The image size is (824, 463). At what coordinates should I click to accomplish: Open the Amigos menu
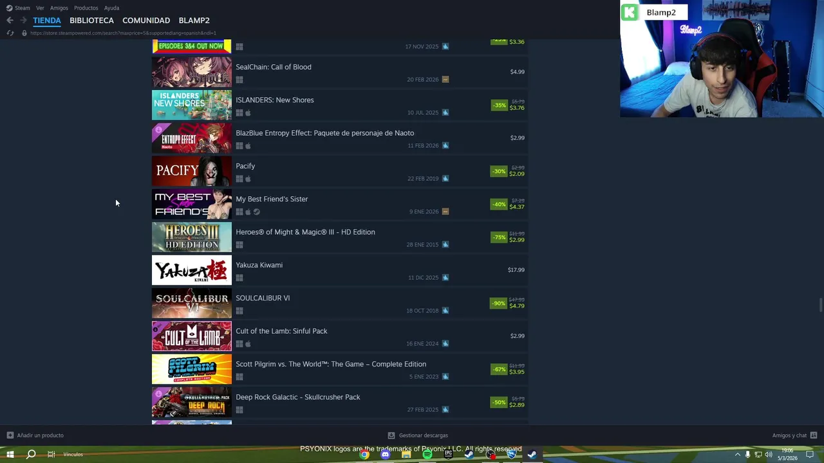(59, 8)
